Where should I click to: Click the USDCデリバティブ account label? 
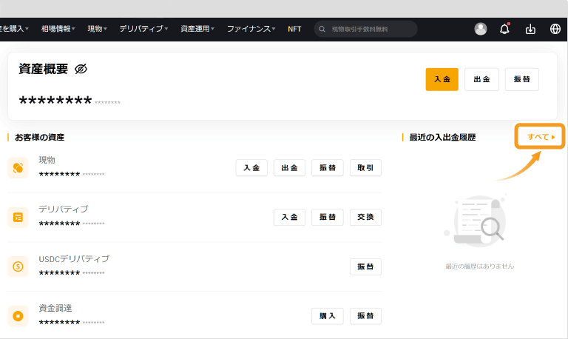pos(74,259)
